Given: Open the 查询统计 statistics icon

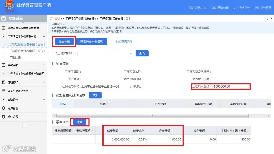Looking at the screenshot, I should point(3,100).
